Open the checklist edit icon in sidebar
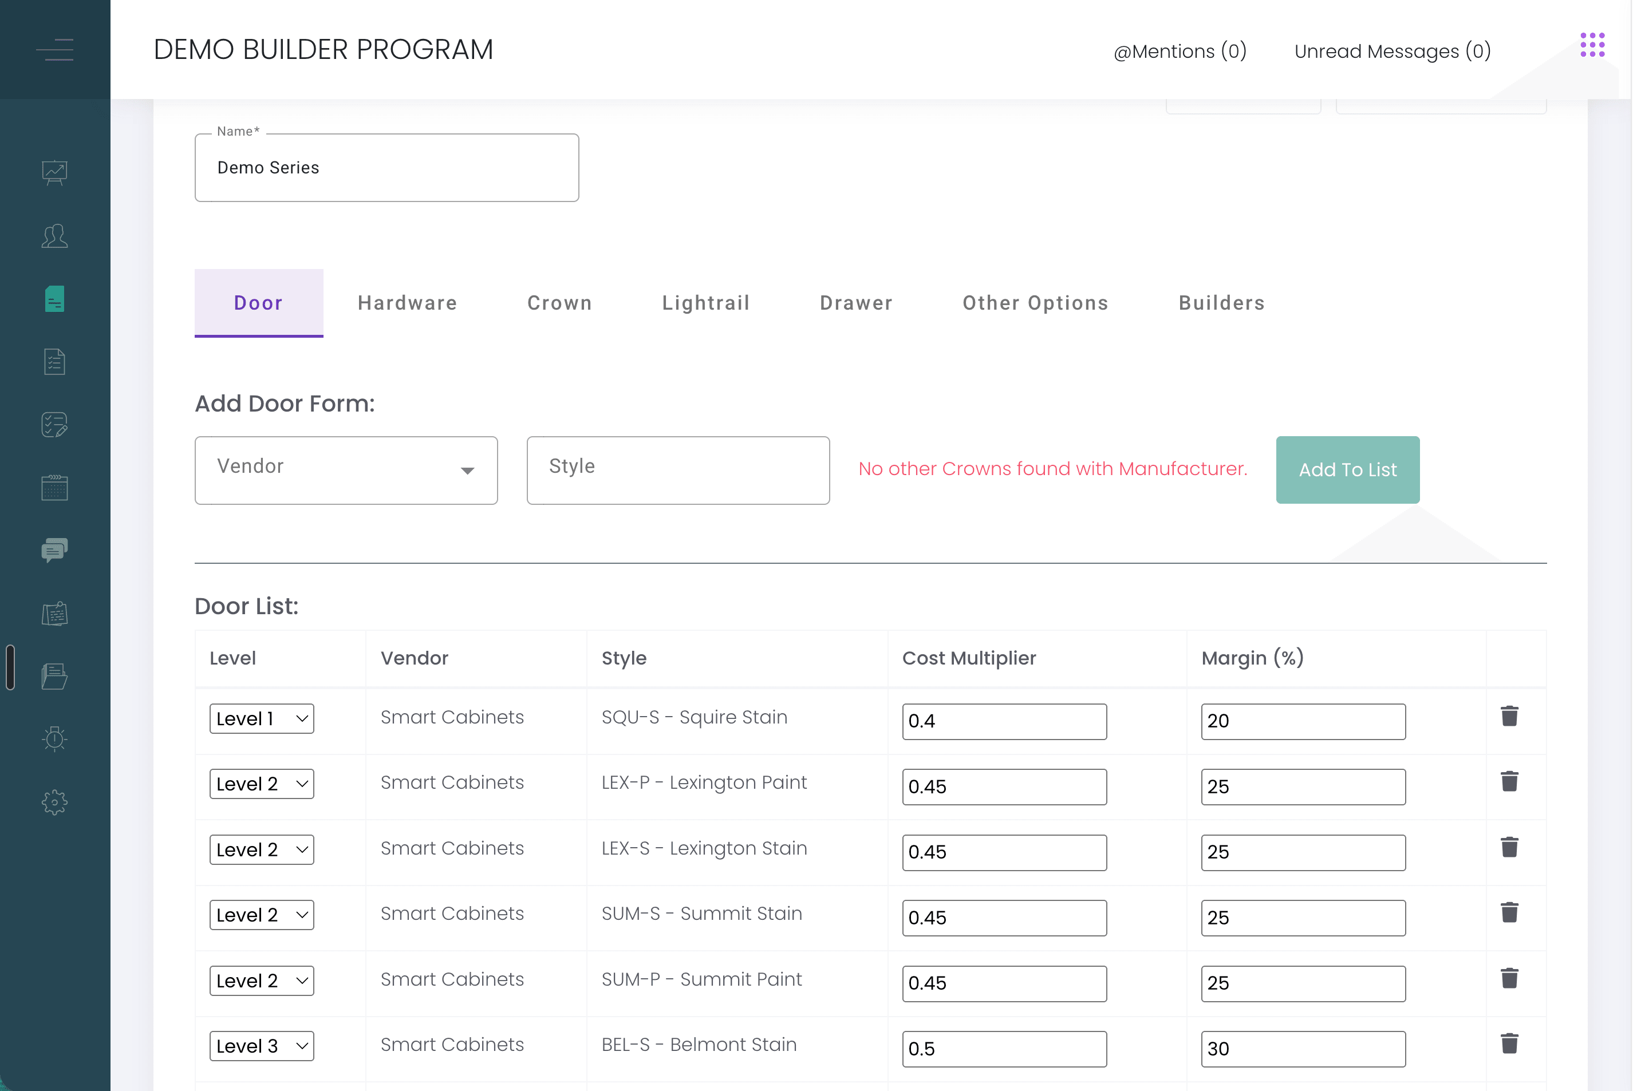Image resolution: width=1633 pixels, height=1091 pixels. click(54, 424)
